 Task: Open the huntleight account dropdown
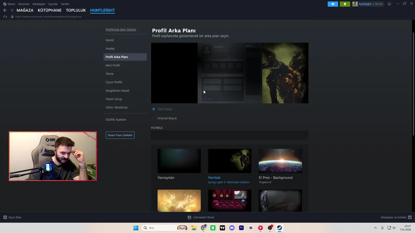pyautogui.click(x=370, y=4)
